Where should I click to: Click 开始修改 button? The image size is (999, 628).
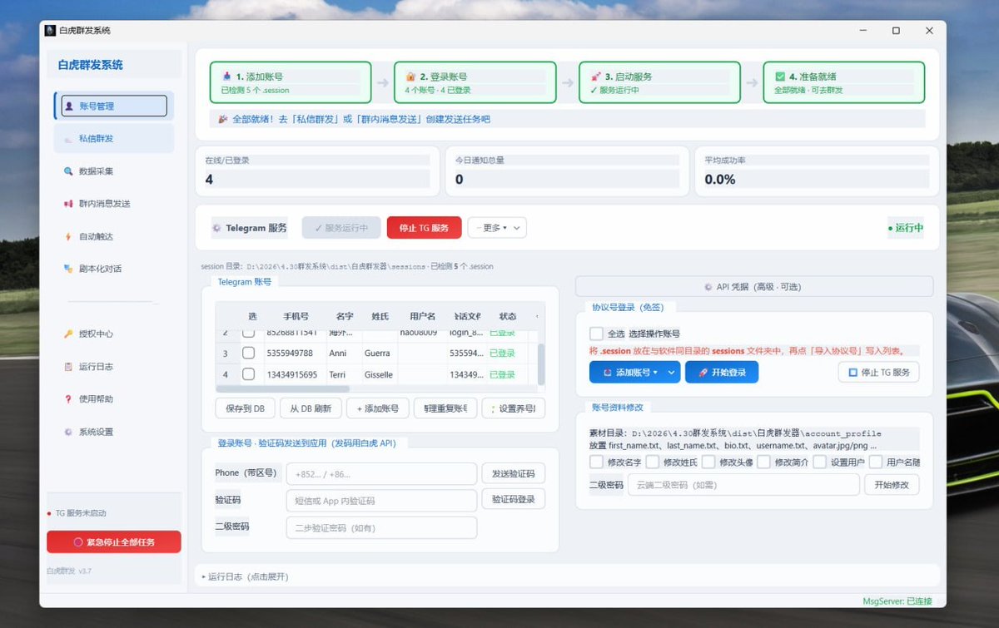[x=892, y=484]
